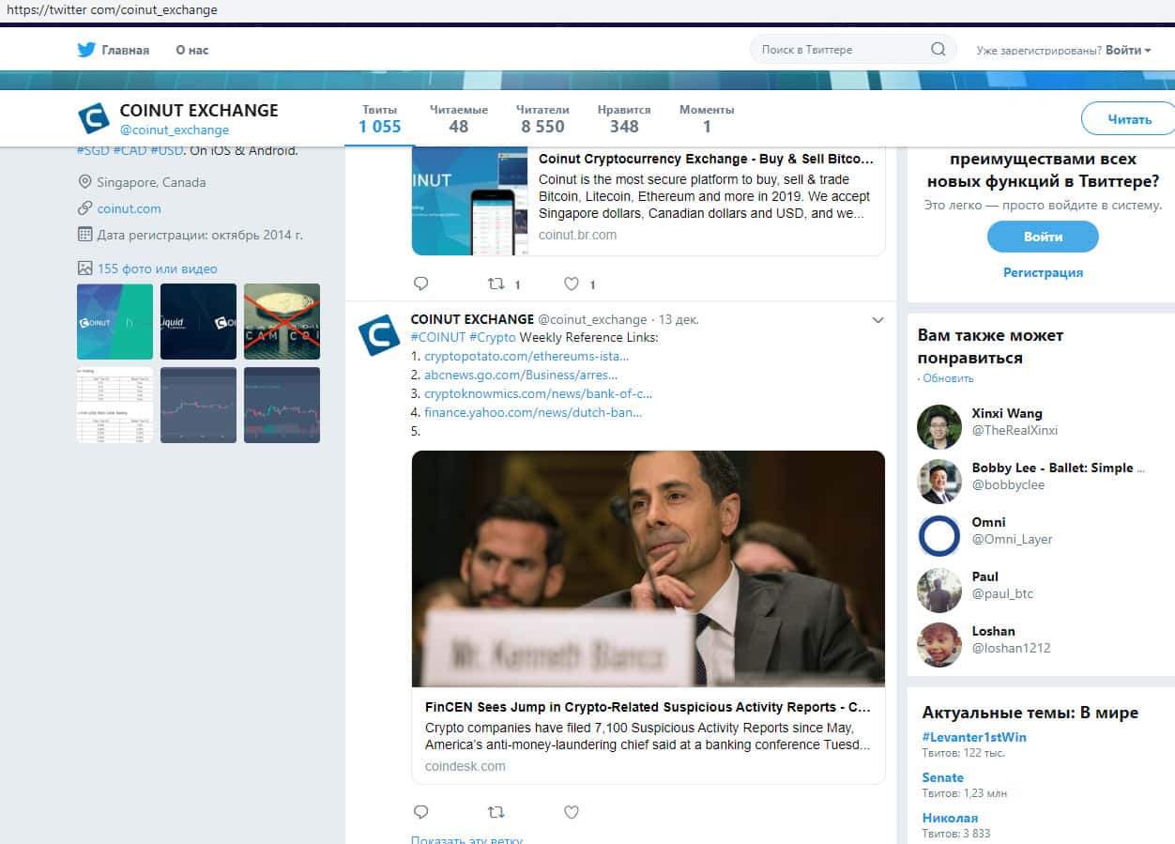Reply to the FinCEN tweet

coord(420,812)
